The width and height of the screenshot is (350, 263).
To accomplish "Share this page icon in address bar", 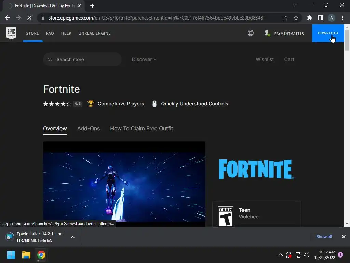I will (285, 18).
